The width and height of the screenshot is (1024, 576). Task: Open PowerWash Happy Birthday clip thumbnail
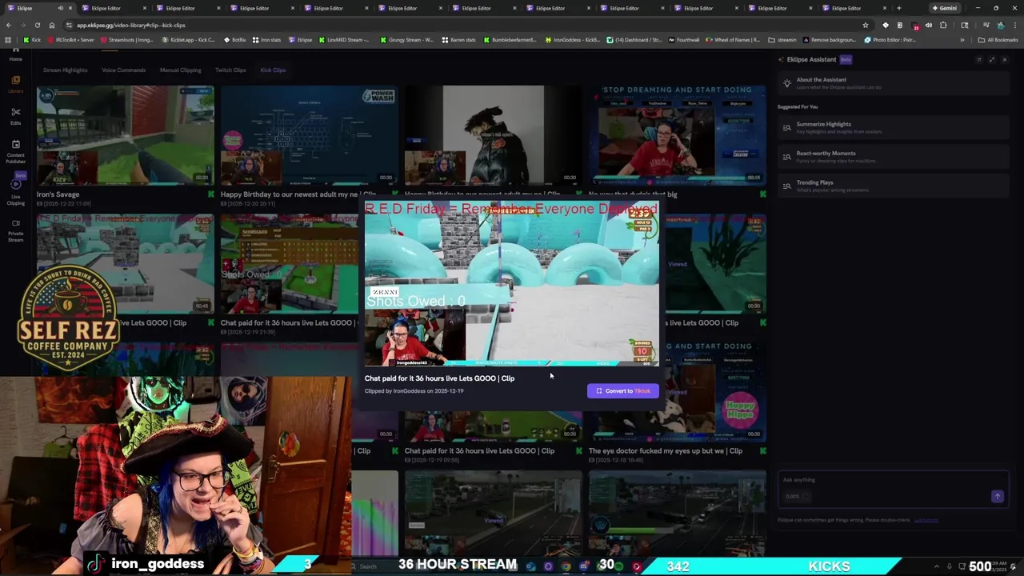[309, 135]
